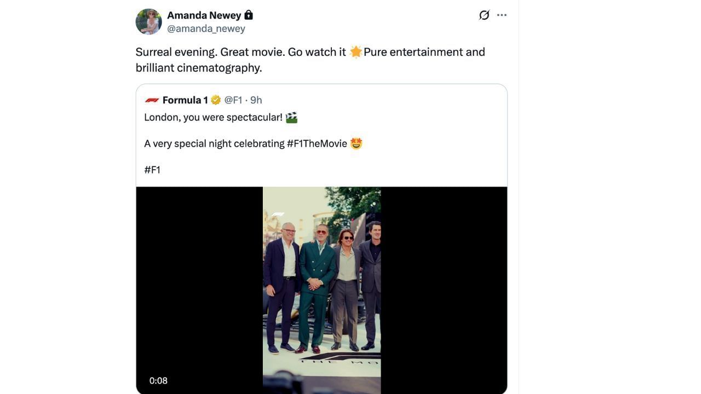Open @amanda_newey's profile handle
The image size is (701, 394).
pyautogui.click(x=206, y=28)
